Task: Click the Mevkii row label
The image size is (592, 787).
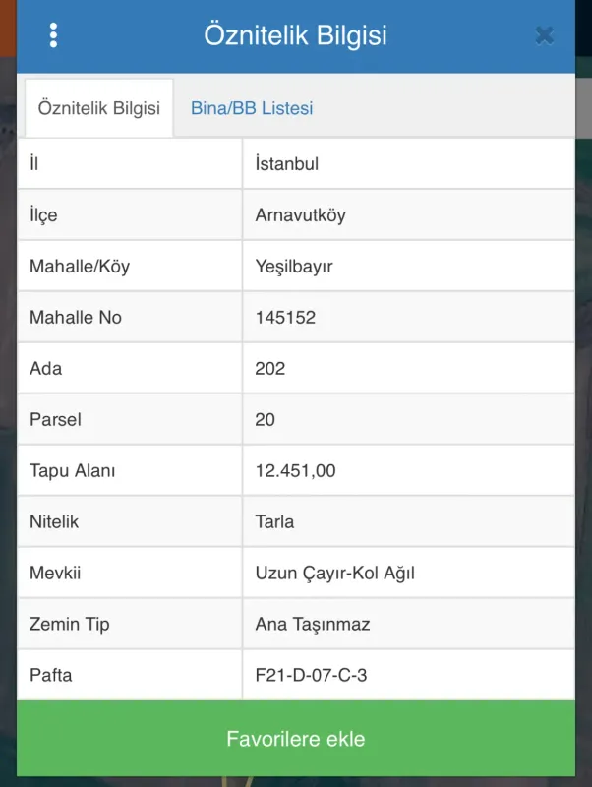Action: tap(55, 573)
